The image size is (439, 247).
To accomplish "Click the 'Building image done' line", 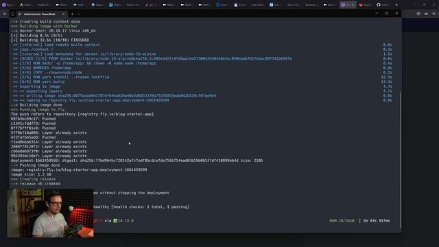I will point(36,105).
